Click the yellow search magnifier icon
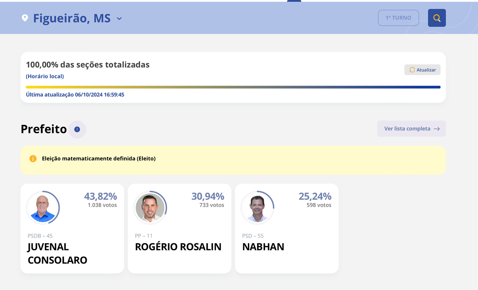Image resolution: width=478 pixels, height=290 pixels. coord(437,18)
